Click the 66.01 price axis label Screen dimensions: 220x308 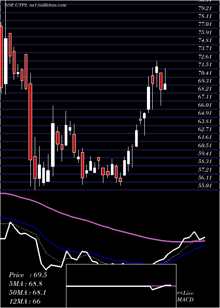pyautogui.click(x=205, y=105)
